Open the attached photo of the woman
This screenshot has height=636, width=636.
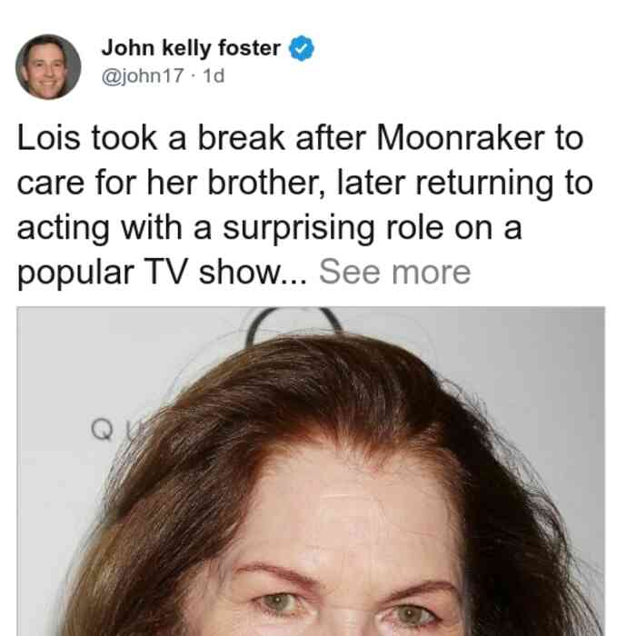tap(311, 472)
